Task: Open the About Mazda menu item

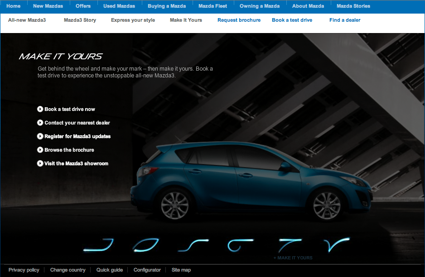Action: [x=308, y=6]
